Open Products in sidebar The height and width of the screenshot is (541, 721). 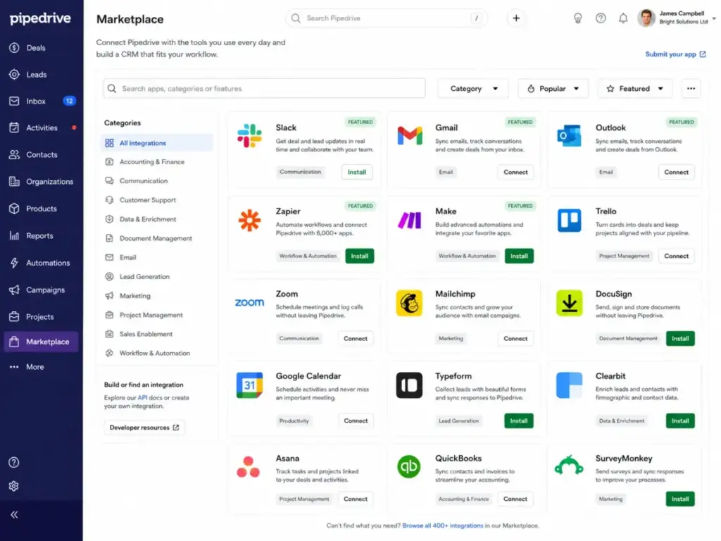[42, 209]
